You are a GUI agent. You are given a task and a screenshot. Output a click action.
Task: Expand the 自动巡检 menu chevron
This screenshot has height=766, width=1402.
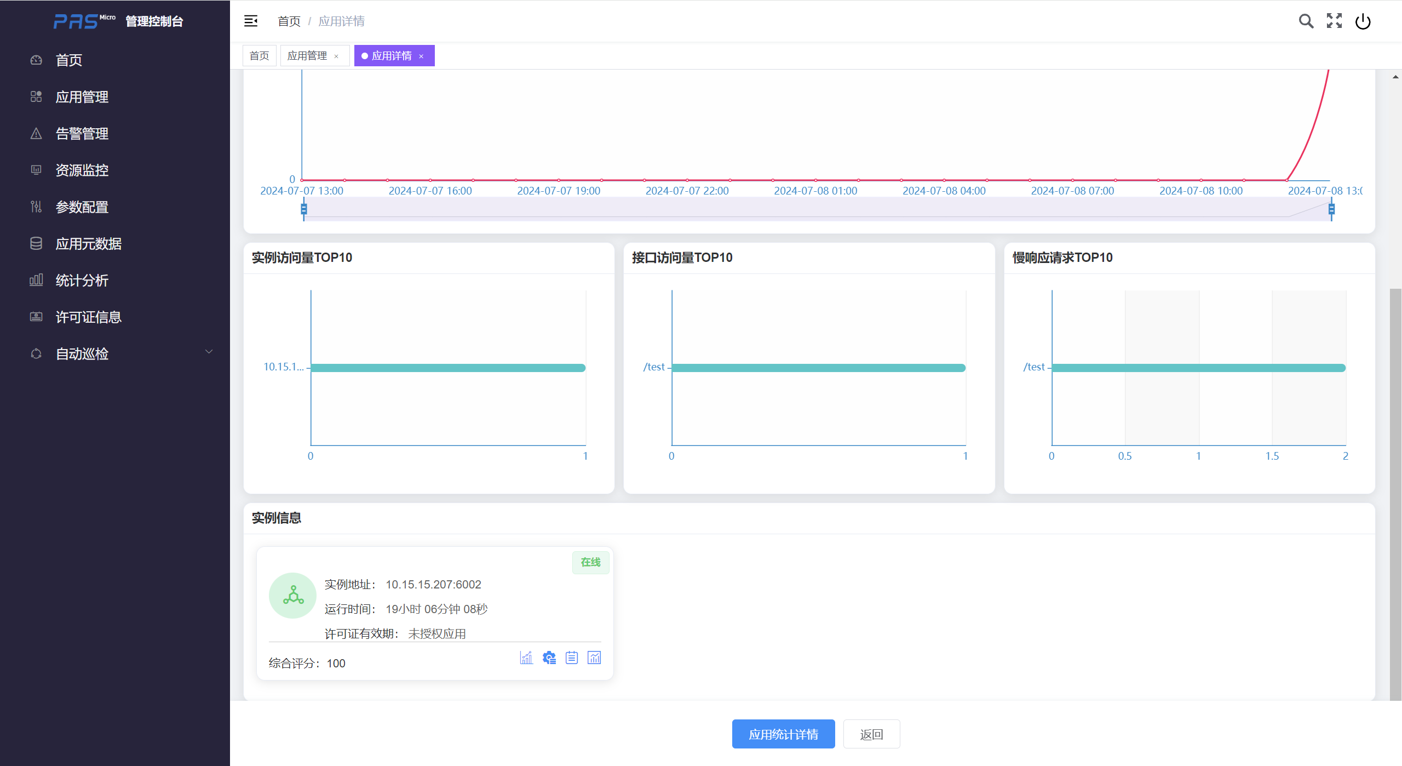click(209, 352)
